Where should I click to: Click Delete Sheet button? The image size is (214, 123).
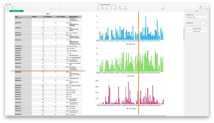[197, 31]
